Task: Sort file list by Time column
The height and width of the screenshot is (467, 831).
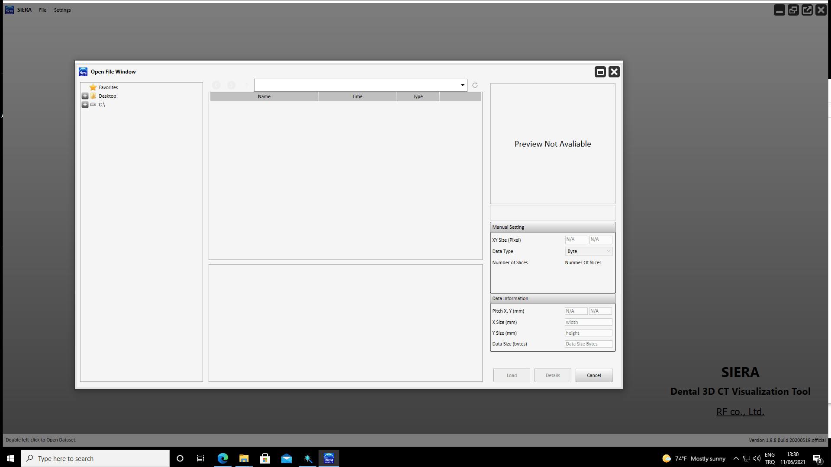Action: pyautogui.click(x=357, y=96)
